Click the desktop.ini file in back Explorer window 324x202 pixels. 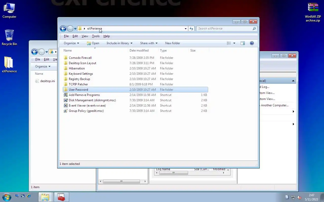click(x=45, y=81)
